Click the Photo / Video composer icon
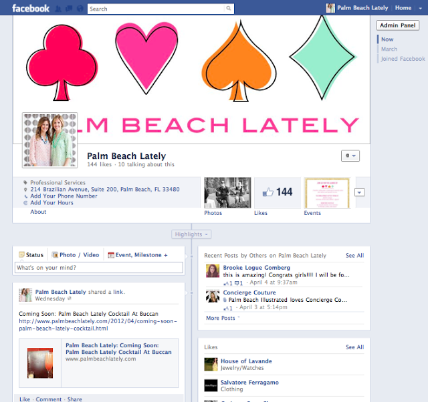The width and height of the screenshot is (428, 402). point(55,255)
